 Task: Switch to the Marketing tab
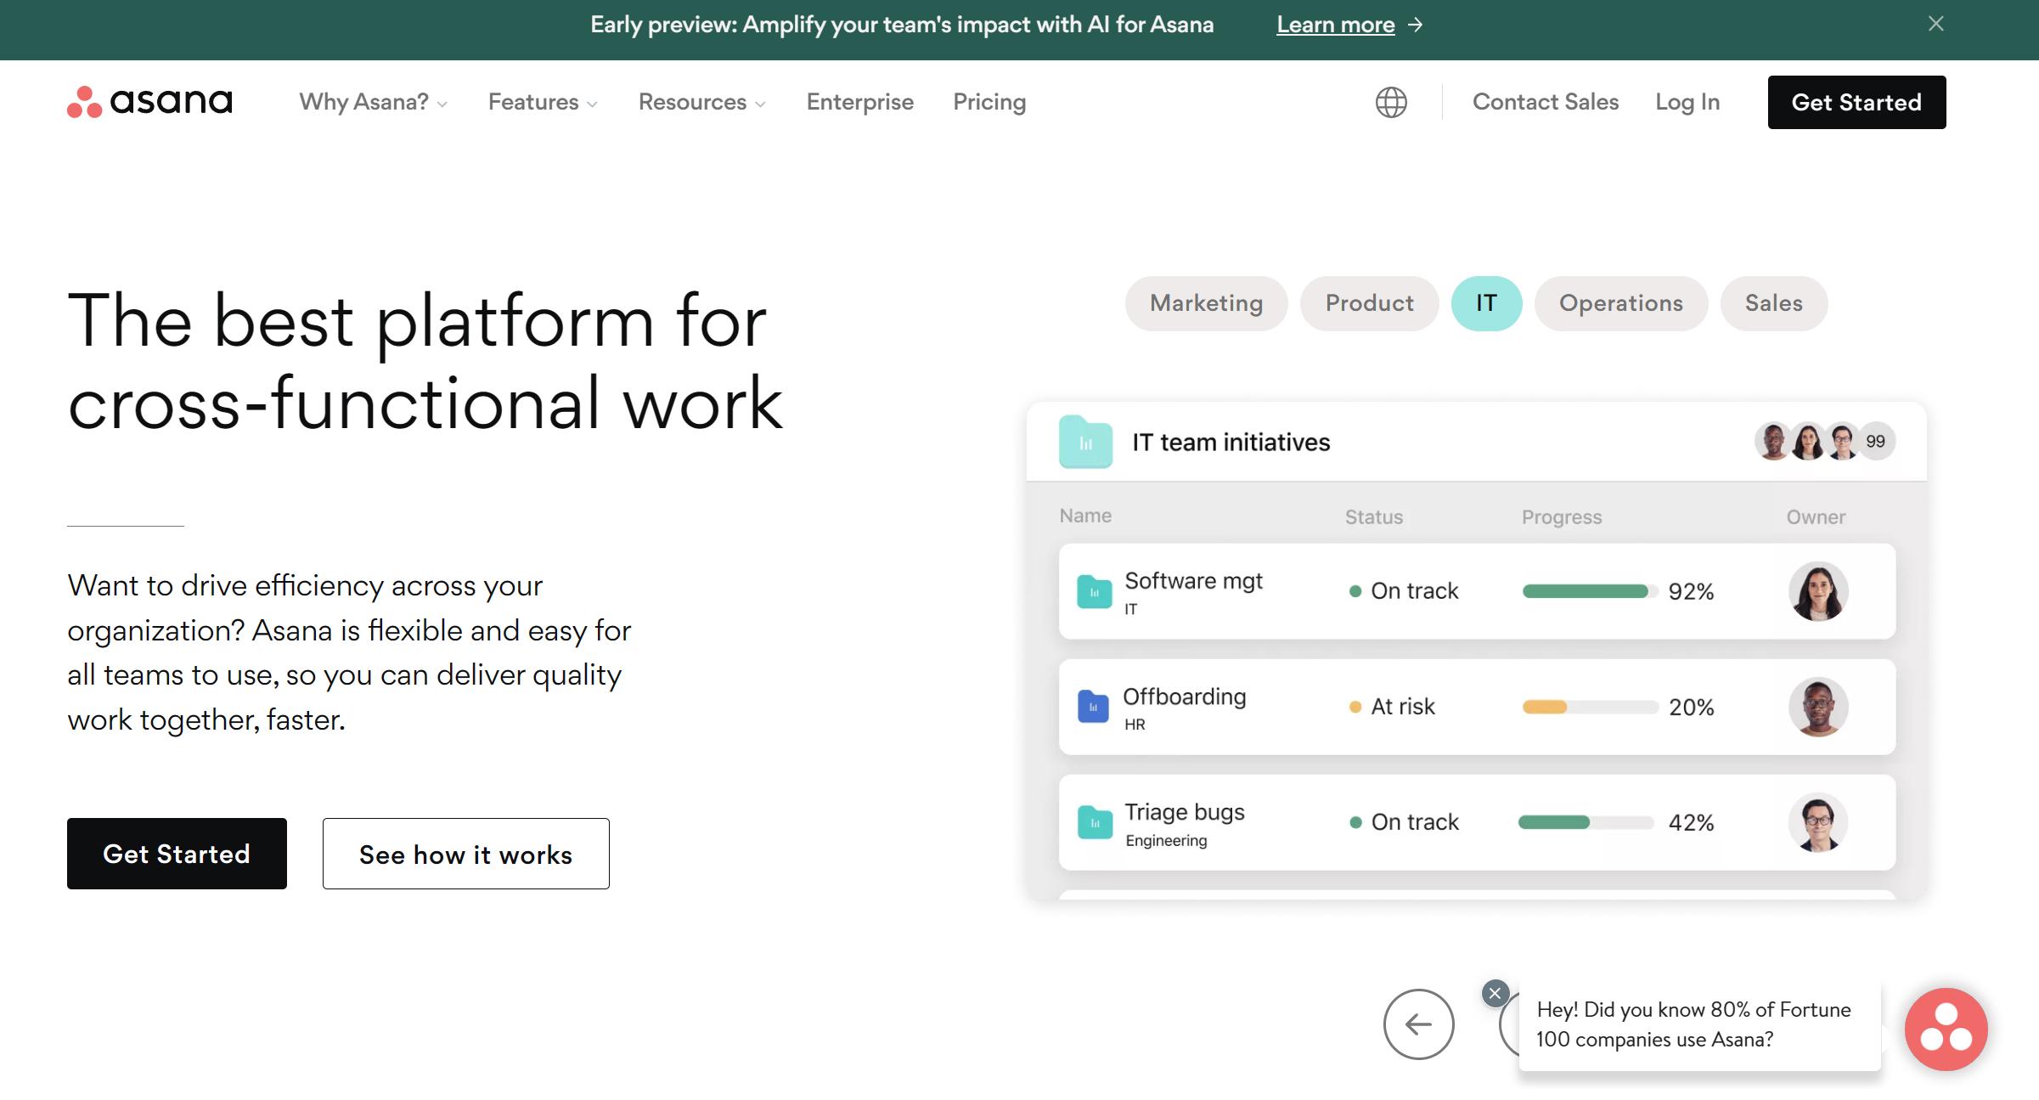[x=1206, y=303]
